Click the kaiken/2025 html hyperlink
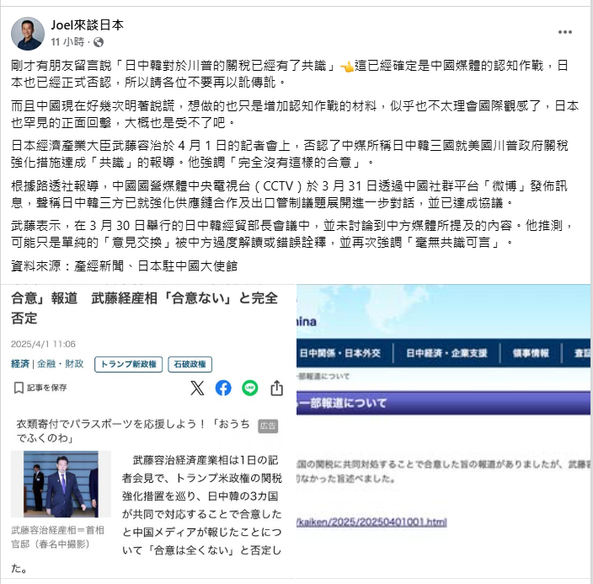 tap(371, 522)
